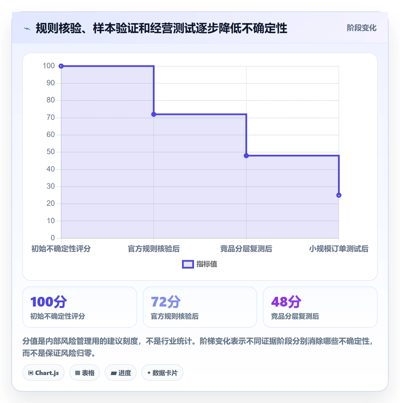Image resolution: width=400 pixels, height=403 pixels.
Task: Click the 指标值 legend label
Action: pos(207,264)
